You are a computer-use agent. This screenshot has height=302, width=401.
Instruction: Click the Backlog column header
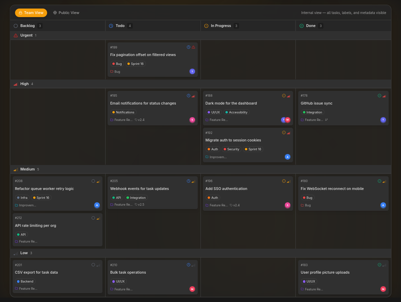(x=27, y=26)
